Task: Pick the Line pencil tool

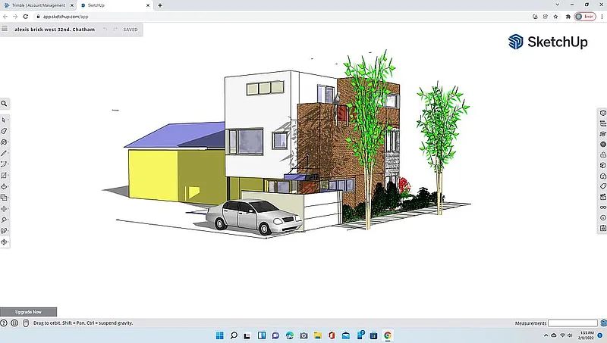Action: click(5, 153)
